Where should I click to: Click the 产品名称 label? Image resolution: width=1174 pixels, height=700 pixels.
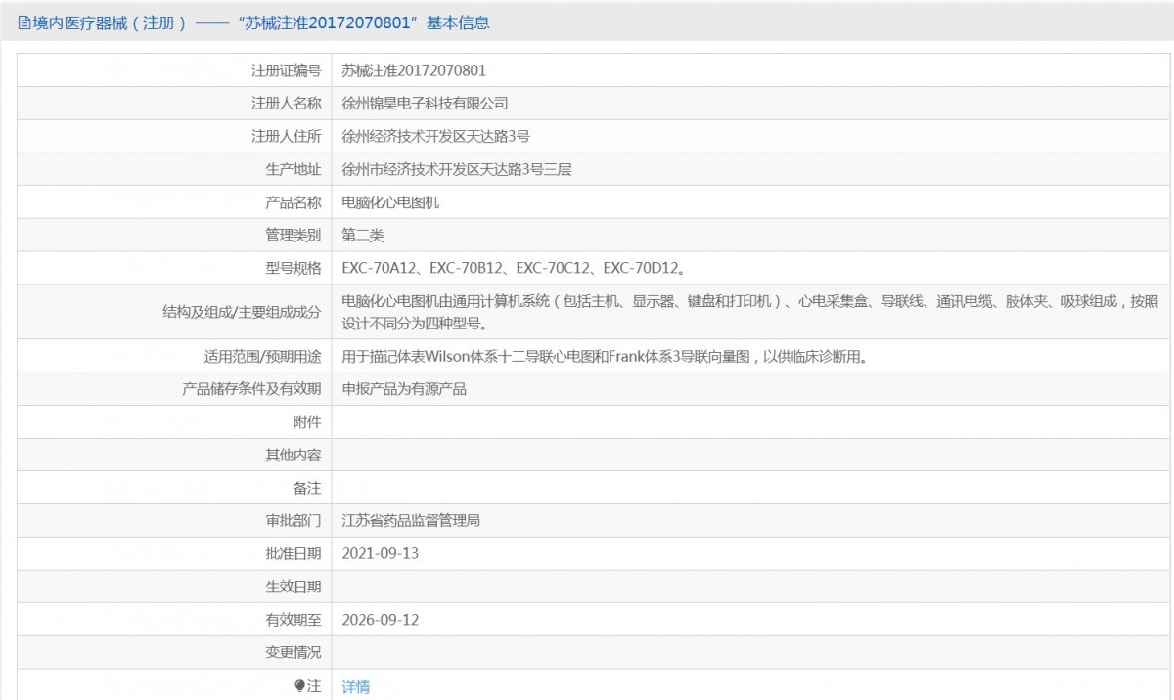[293, 202]
